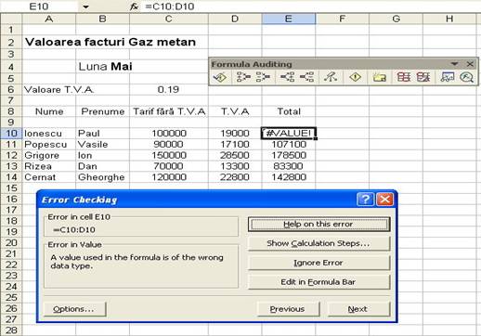Image resolution: width=481 pixels, height=336 pixels.
Task: Select the T.V.A cell with 19000
Action: (x=235, y=134)
